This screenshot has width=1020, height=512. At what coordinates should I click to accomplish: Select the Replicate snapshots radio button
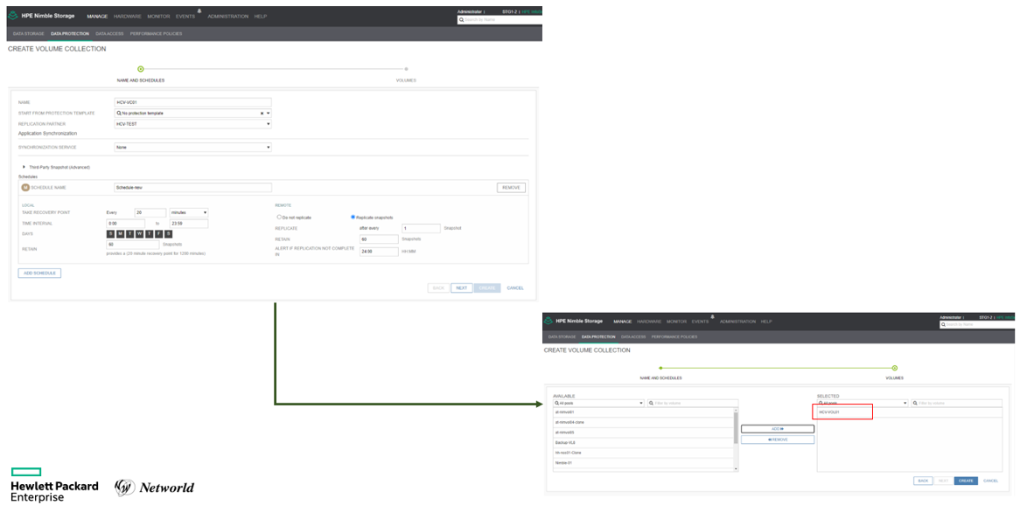coord(353,217)
